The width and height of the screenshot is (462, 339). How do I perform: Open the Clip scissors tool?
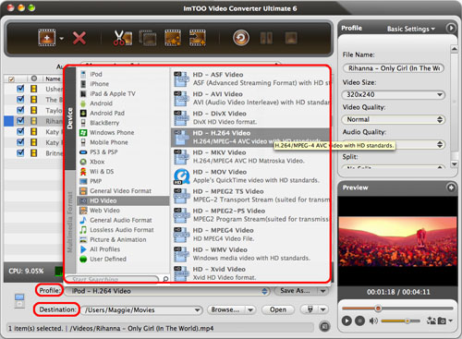pos(123,38)
